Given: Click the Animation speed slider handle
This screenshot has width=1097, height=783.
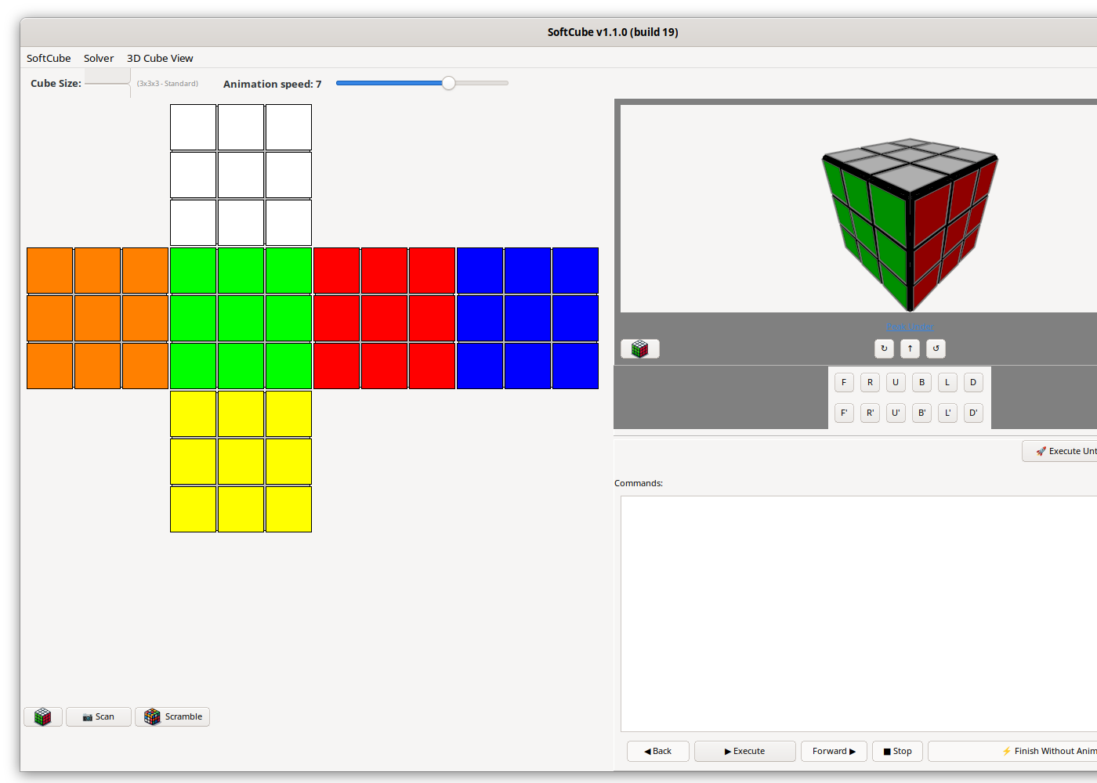Looking at the screenshot, I should point(448,83).
